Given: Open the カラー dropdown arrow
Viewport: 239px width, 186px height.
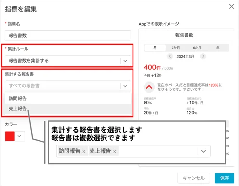Looking at the screenshot, I should pyautogui.click(x=19, y=136).
